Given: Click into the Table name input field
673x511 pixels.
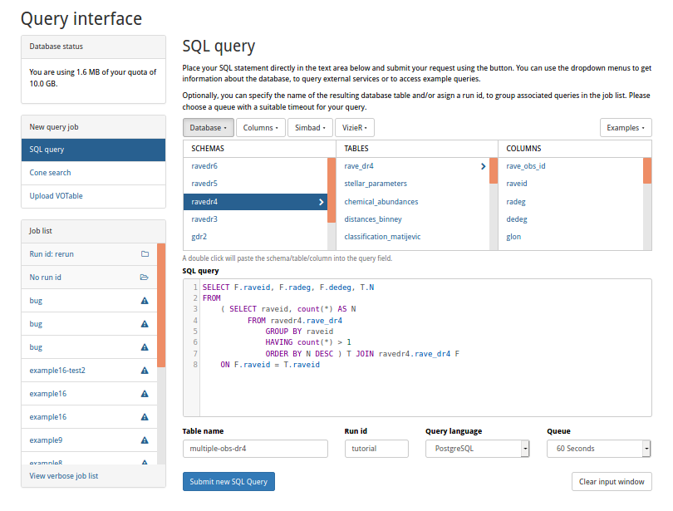Looking at the screenshot, I should [x=255, y=449].
